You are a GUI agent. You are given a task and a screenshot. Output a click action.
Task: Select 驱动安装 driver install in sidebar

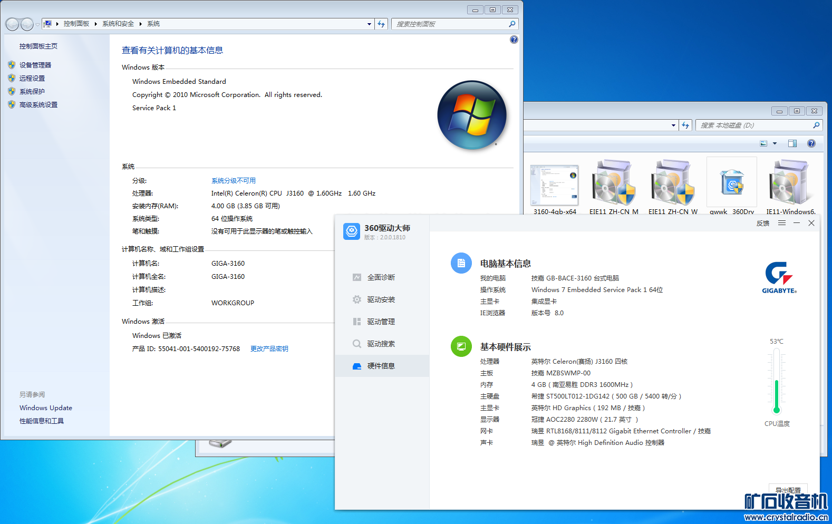(x=381, y=299)
